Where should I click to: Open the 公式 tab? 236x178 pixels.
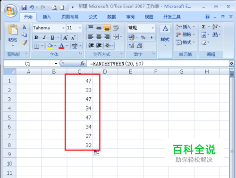click(93, 17)
